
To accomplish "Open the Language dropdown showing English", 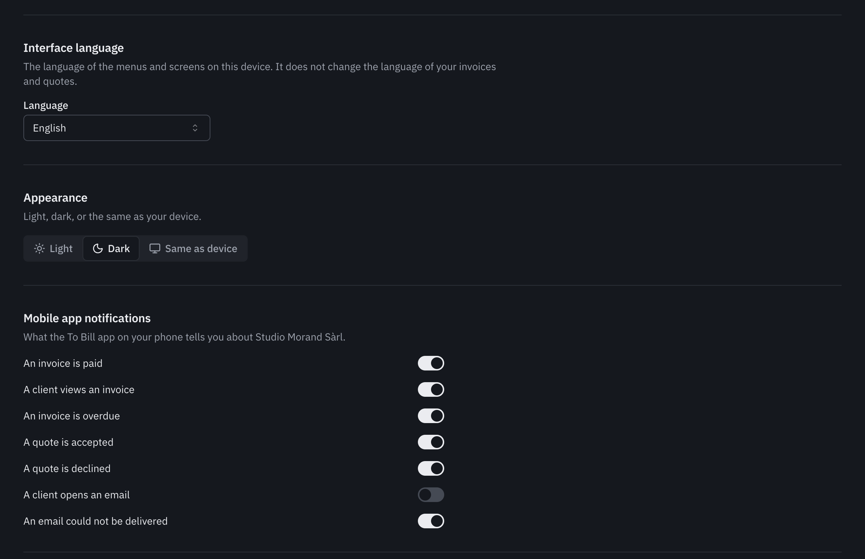I will 117,128.
